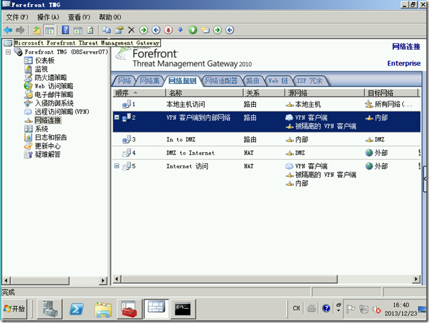429x323 pixels.
Task: Toggle the action pane show/hide button
Action: (x=78, y=30)
